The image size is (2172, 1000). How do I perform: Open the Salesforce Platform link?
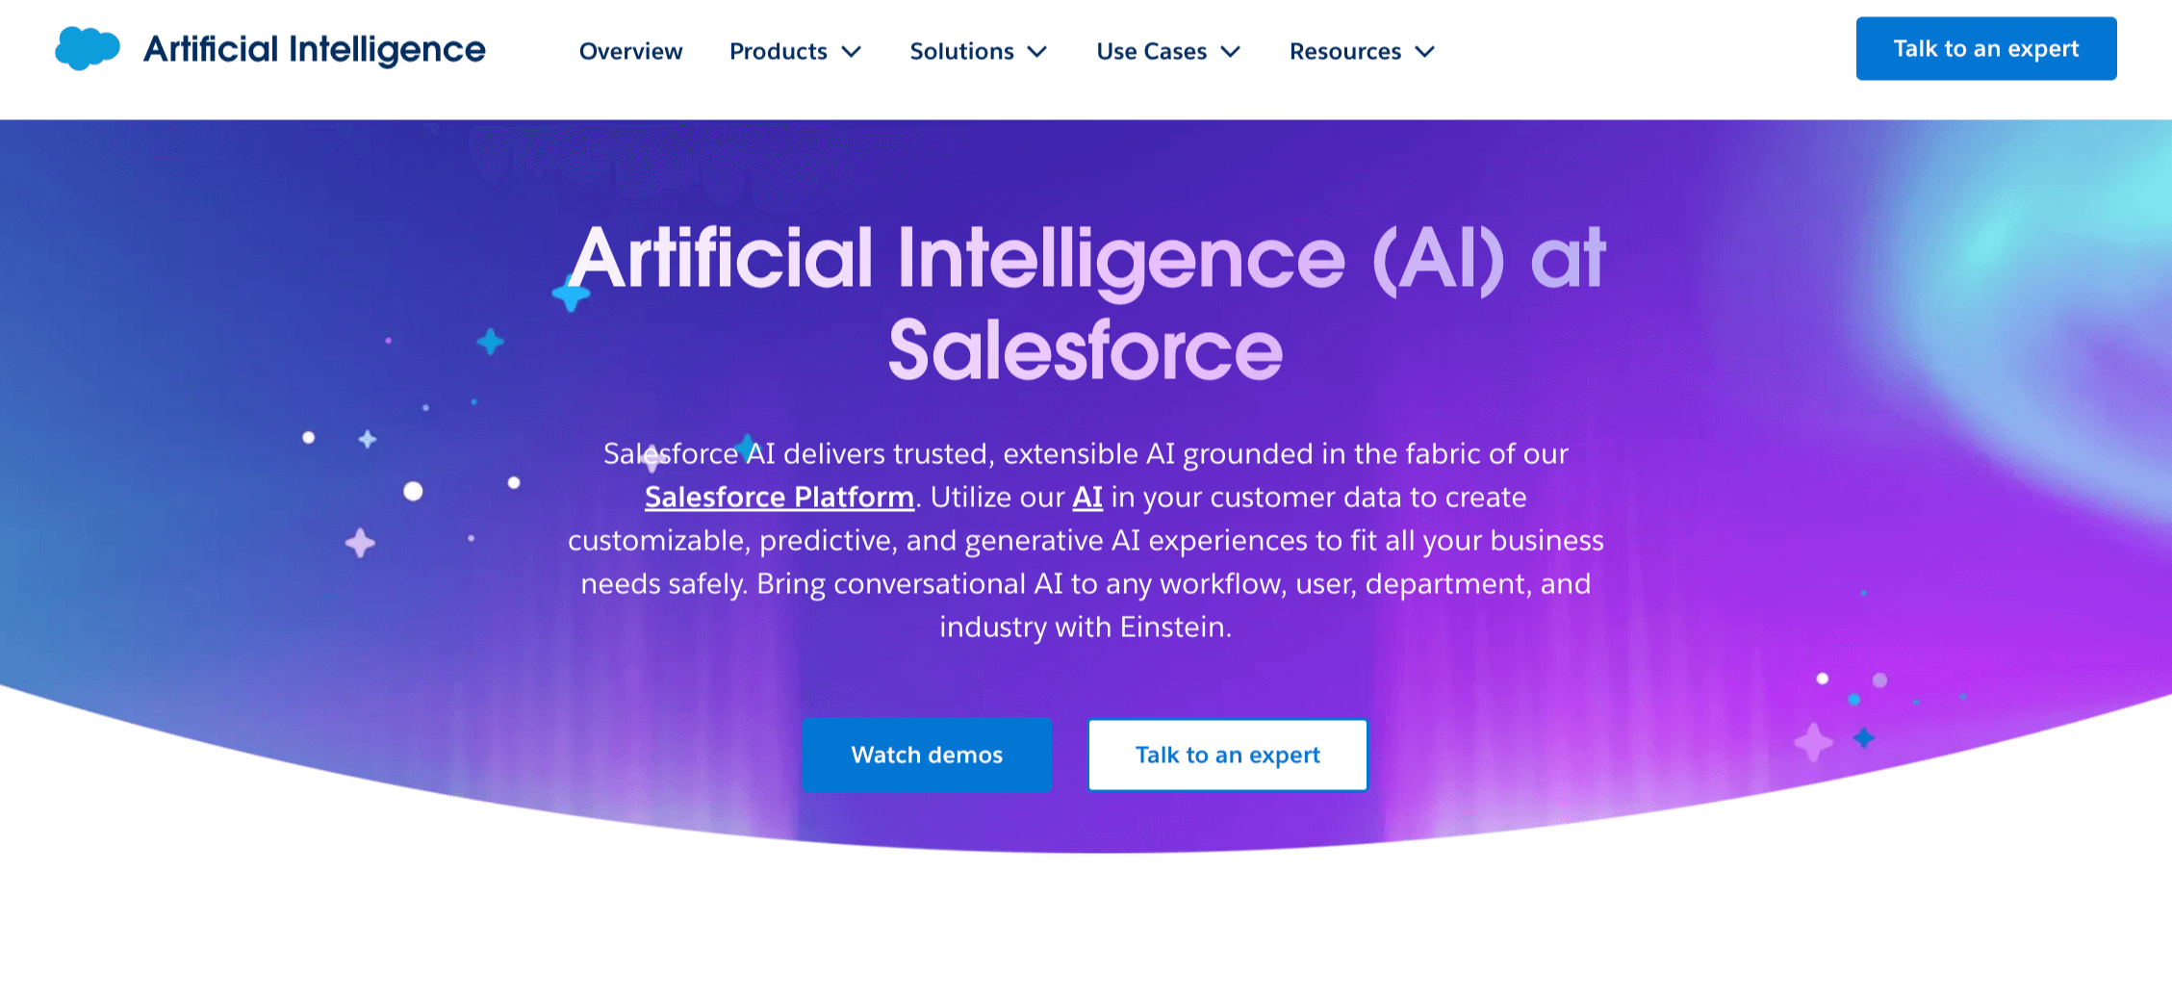point(779,497)
